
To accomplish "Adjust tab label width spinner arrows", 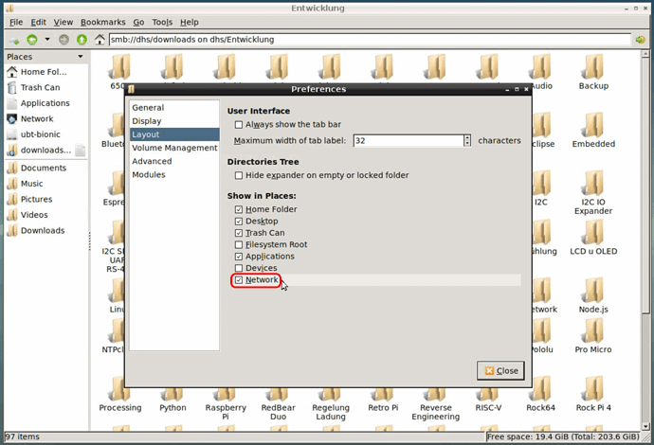I will point(467,141).
